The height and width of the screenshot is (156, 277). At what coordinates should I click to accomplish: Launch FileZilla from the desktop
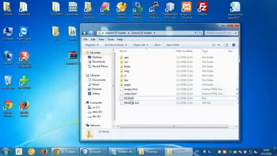203,9
